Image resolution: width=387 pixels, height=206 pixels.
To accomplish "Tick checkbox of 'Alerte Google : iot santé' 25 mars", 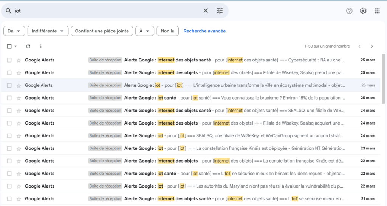I will coord(9,98).
